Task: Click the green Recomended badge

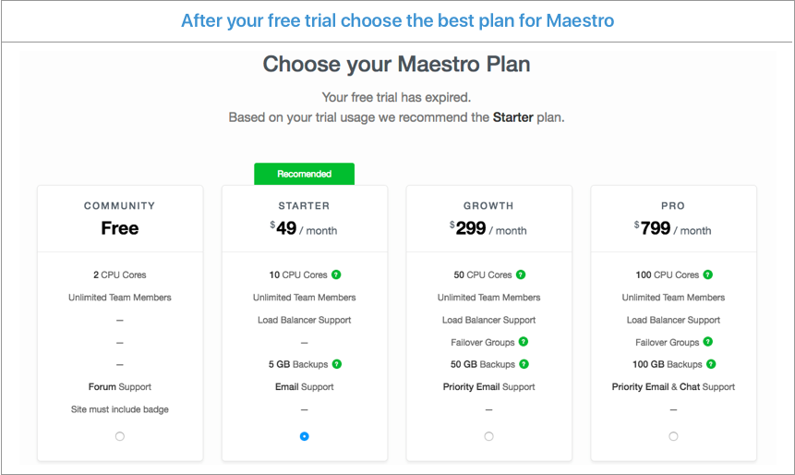Action: [305, 174]
